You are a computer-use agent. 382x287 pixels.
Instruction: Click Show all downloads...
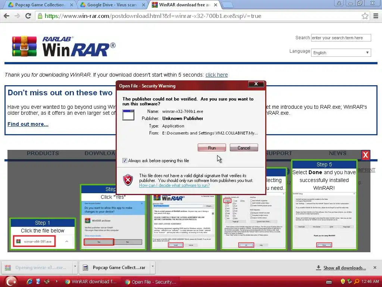[344, 268]
